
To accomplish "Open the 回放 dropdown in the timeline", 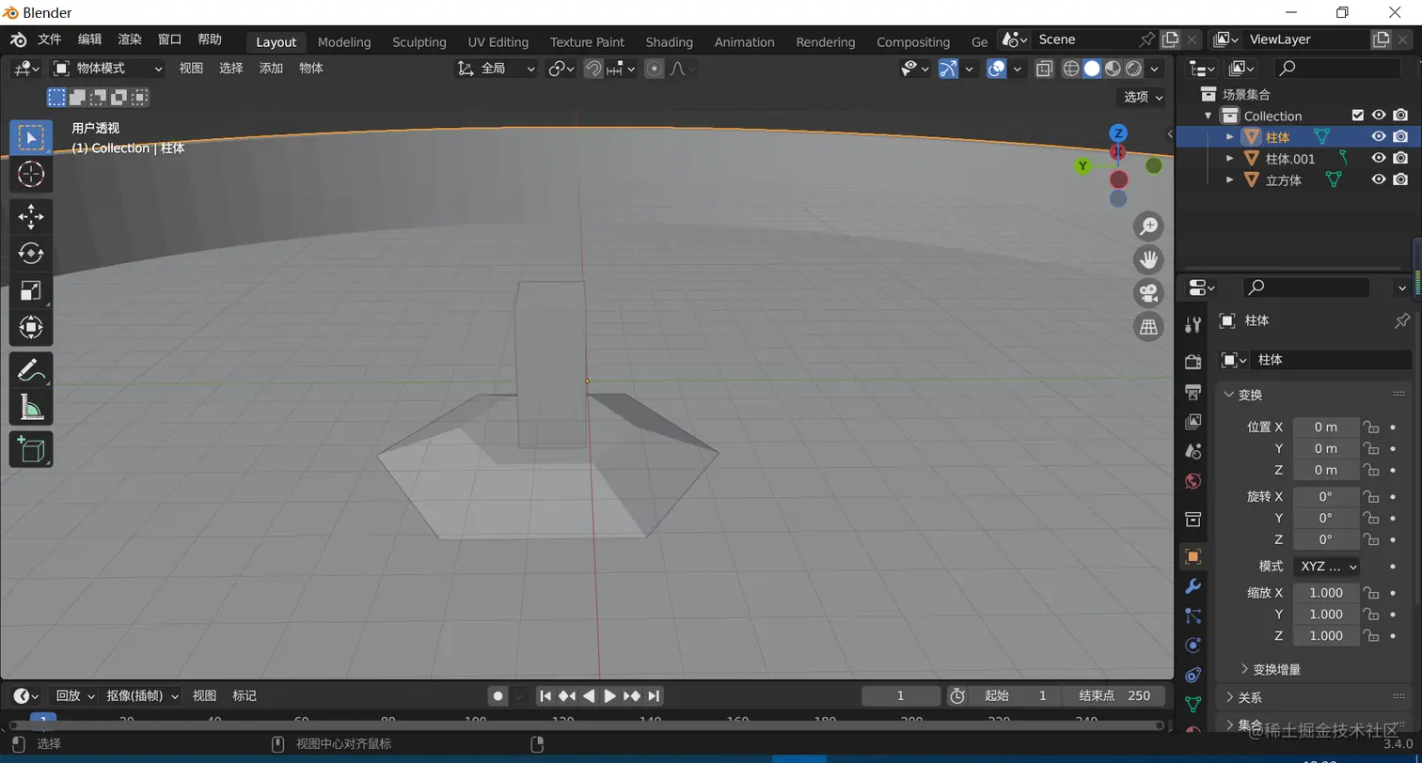I will point(75,696).
